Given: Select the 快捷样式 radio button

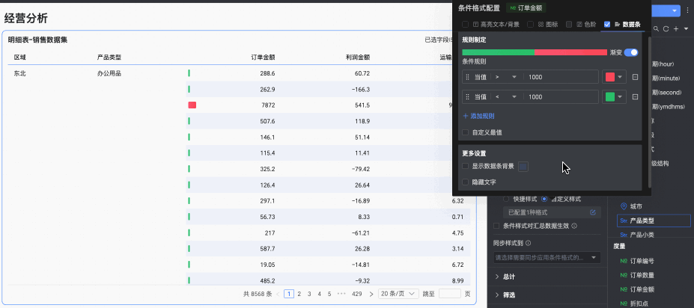Looking at the screenshot, I should coord(506,199).
